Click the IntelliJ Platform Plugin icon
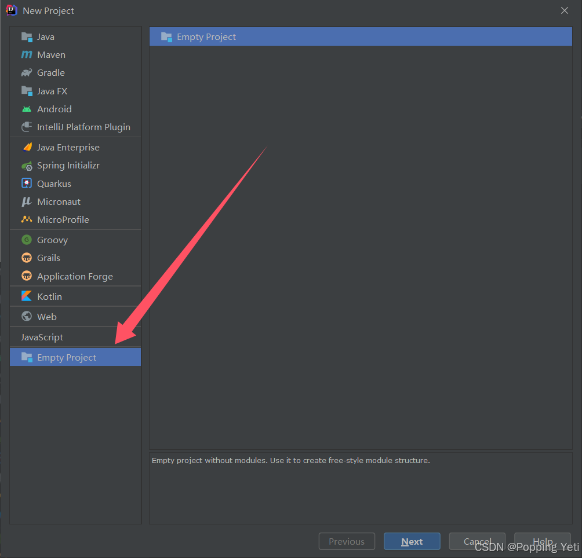 [27, 127]
